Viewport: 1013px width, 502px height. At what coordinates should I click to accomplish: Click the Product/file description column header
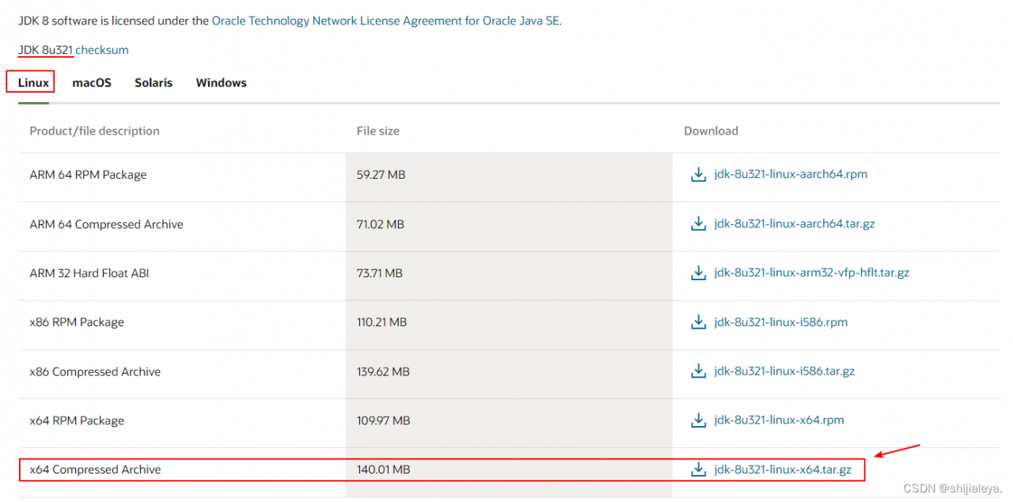point(94,131)
